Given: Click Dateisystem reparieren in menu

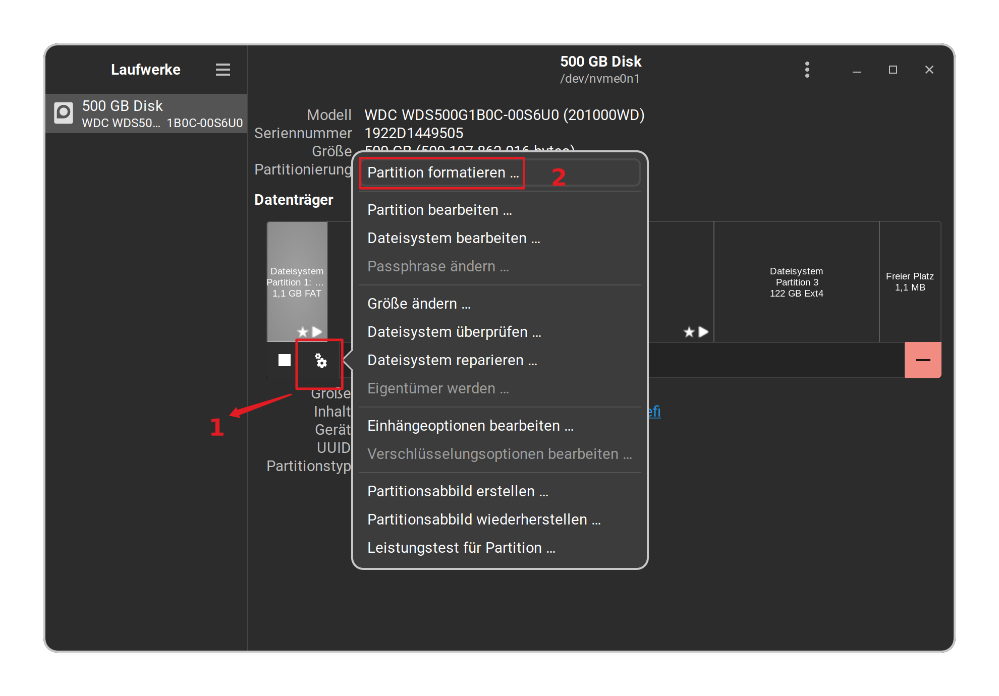Looking at the screenshot, I should tap(452, 360).
